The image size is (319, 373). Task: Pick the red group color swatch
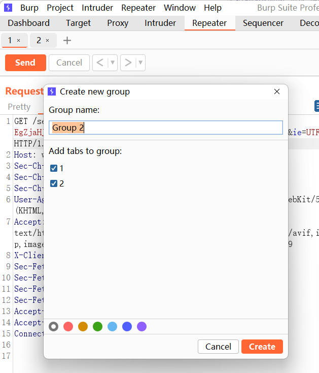(x=68, y=327)
